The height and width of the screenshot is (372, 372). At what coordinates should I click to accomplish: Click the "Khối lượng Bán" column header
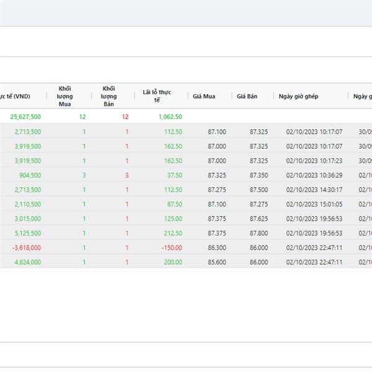(x=109, y=96)
